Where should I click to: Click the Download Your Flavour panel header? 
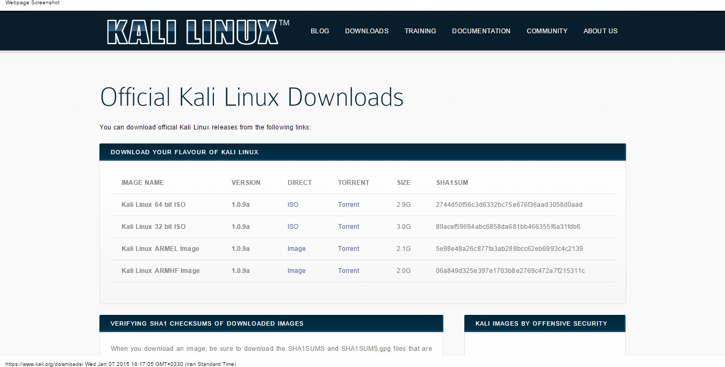tap(363, 152)
